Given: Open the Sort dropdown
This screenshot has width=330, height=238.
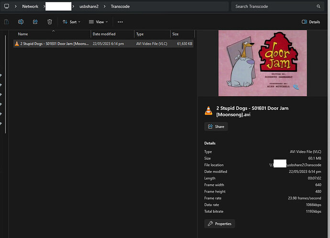Looking at the screenshot, I should (x=72, y=22).
